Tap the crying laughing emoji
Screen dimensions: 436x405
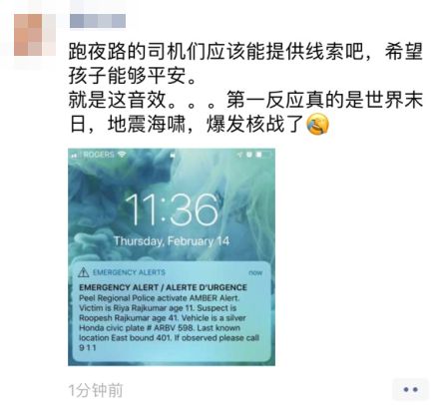tap(317, 124)
